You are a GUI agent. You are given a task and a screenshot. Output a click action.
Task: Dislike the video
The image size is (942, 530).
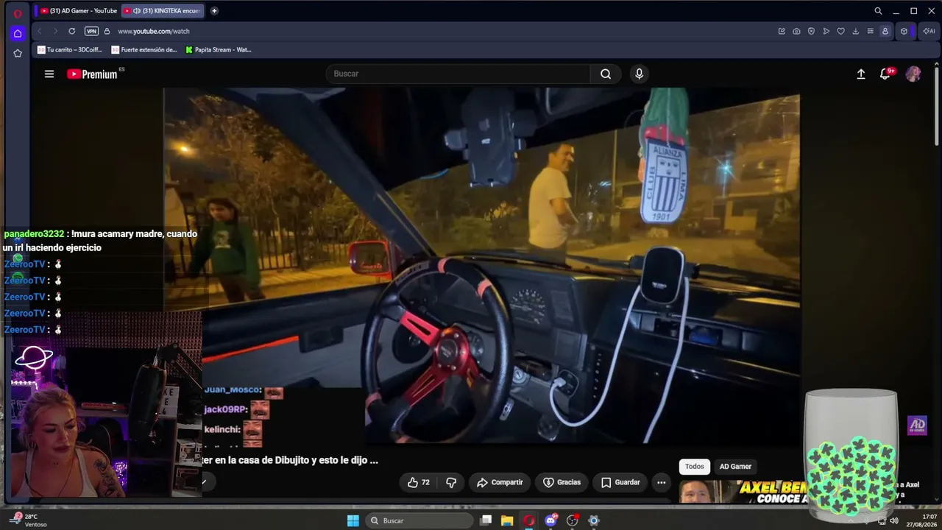(451, 482)
